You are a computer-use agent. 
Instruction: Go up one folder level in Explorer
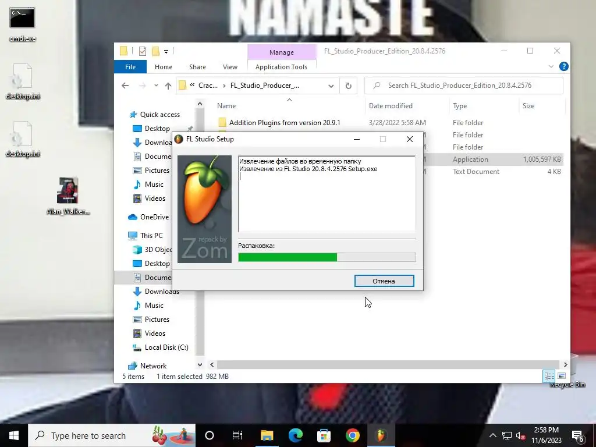[x=168, y=86]
